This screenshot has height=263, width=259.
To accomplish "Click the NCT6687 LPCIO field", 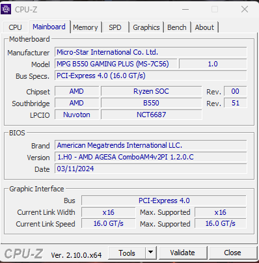I will tap(152, 115).
